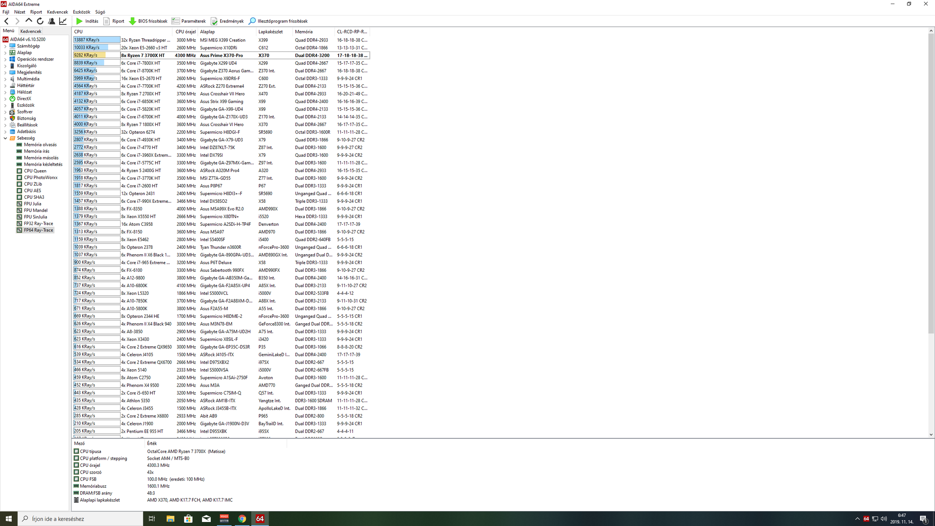Switch to the Kedvencek tab
Viewport: 935px width, 526px height.
(x=31, y=31)
